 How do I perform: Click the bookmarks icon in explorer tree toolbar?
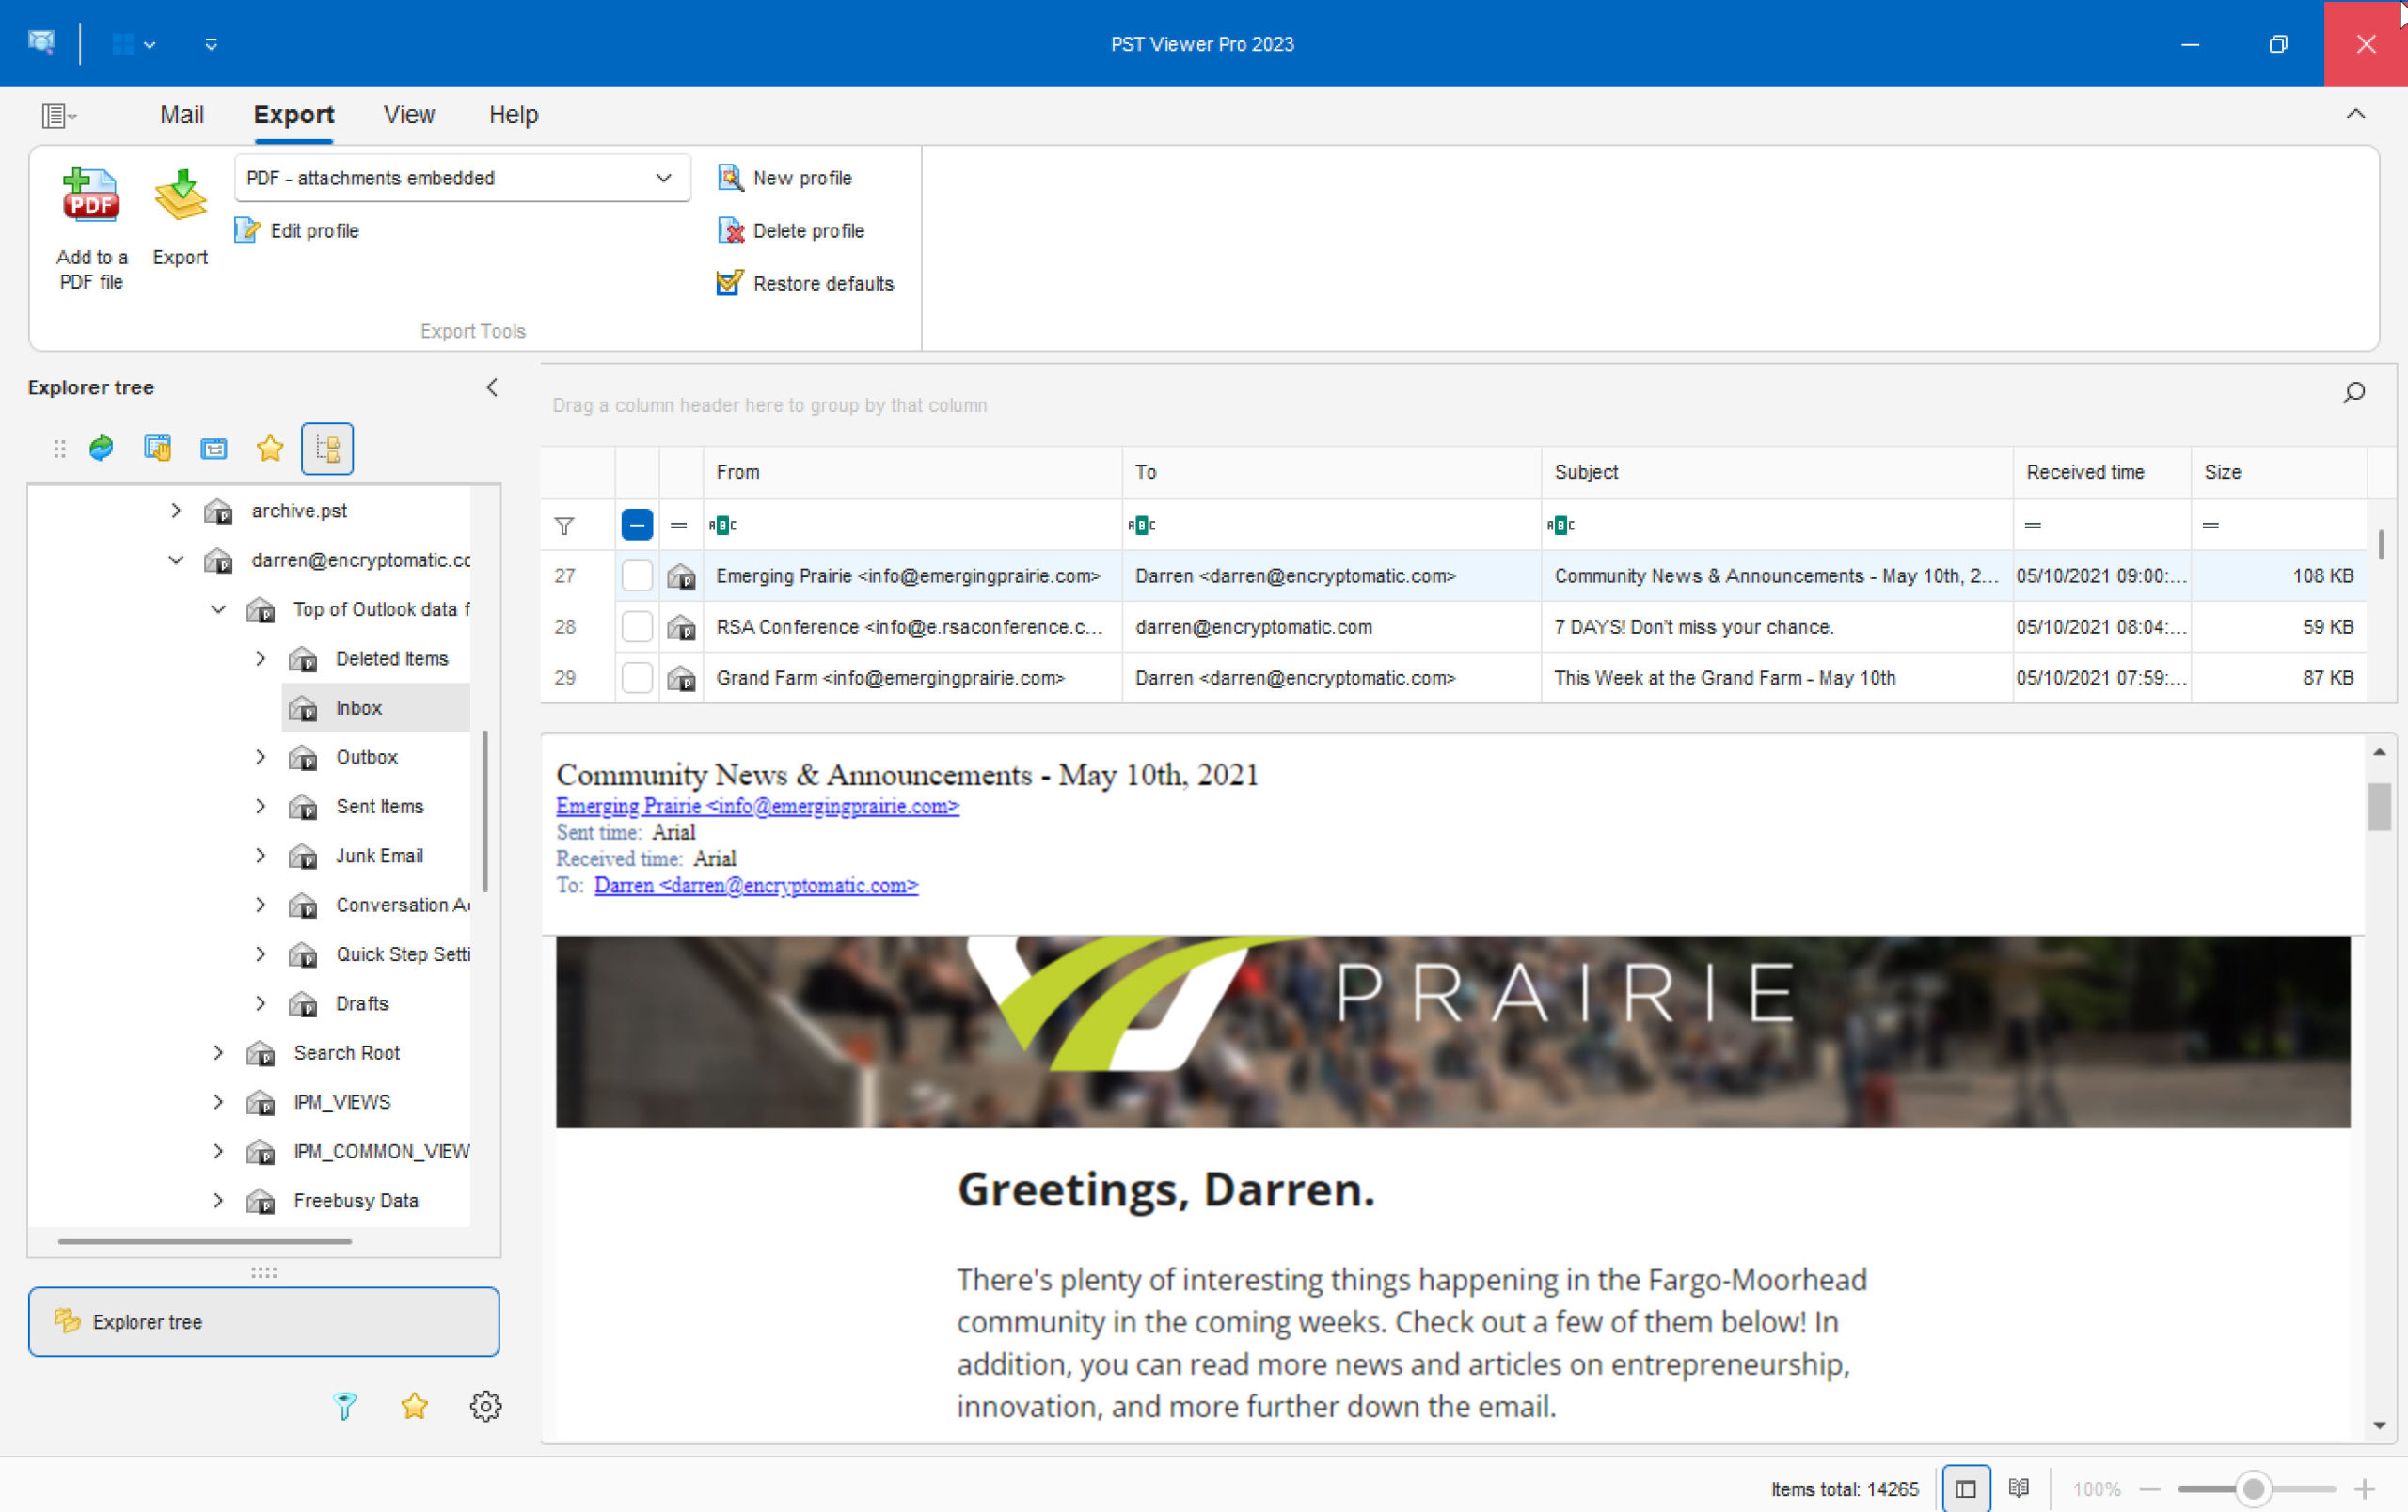click(270, 449)
